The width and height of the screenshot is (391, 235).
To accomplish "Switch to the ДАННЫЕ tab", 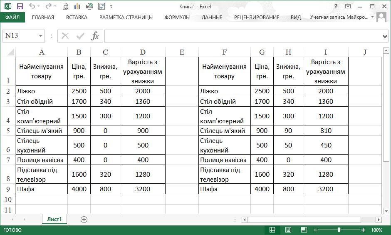I will coord(212,17).
